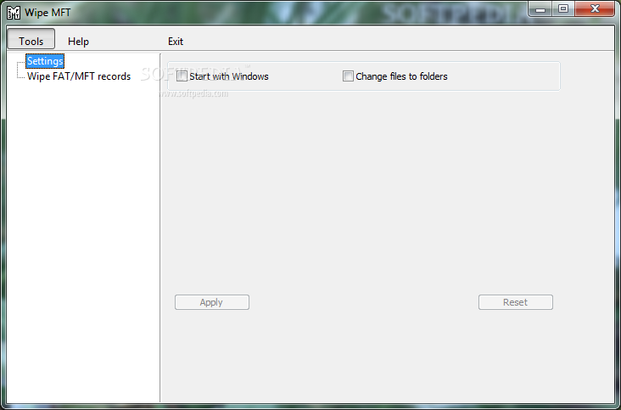Click the Exit menu item
The height and width of the screenshot is (410, 621).
[176, 42]
